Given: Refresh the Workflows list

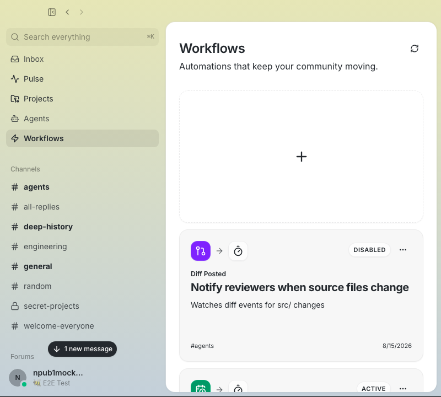Looking at the screenshot, I should pos(415,49).
